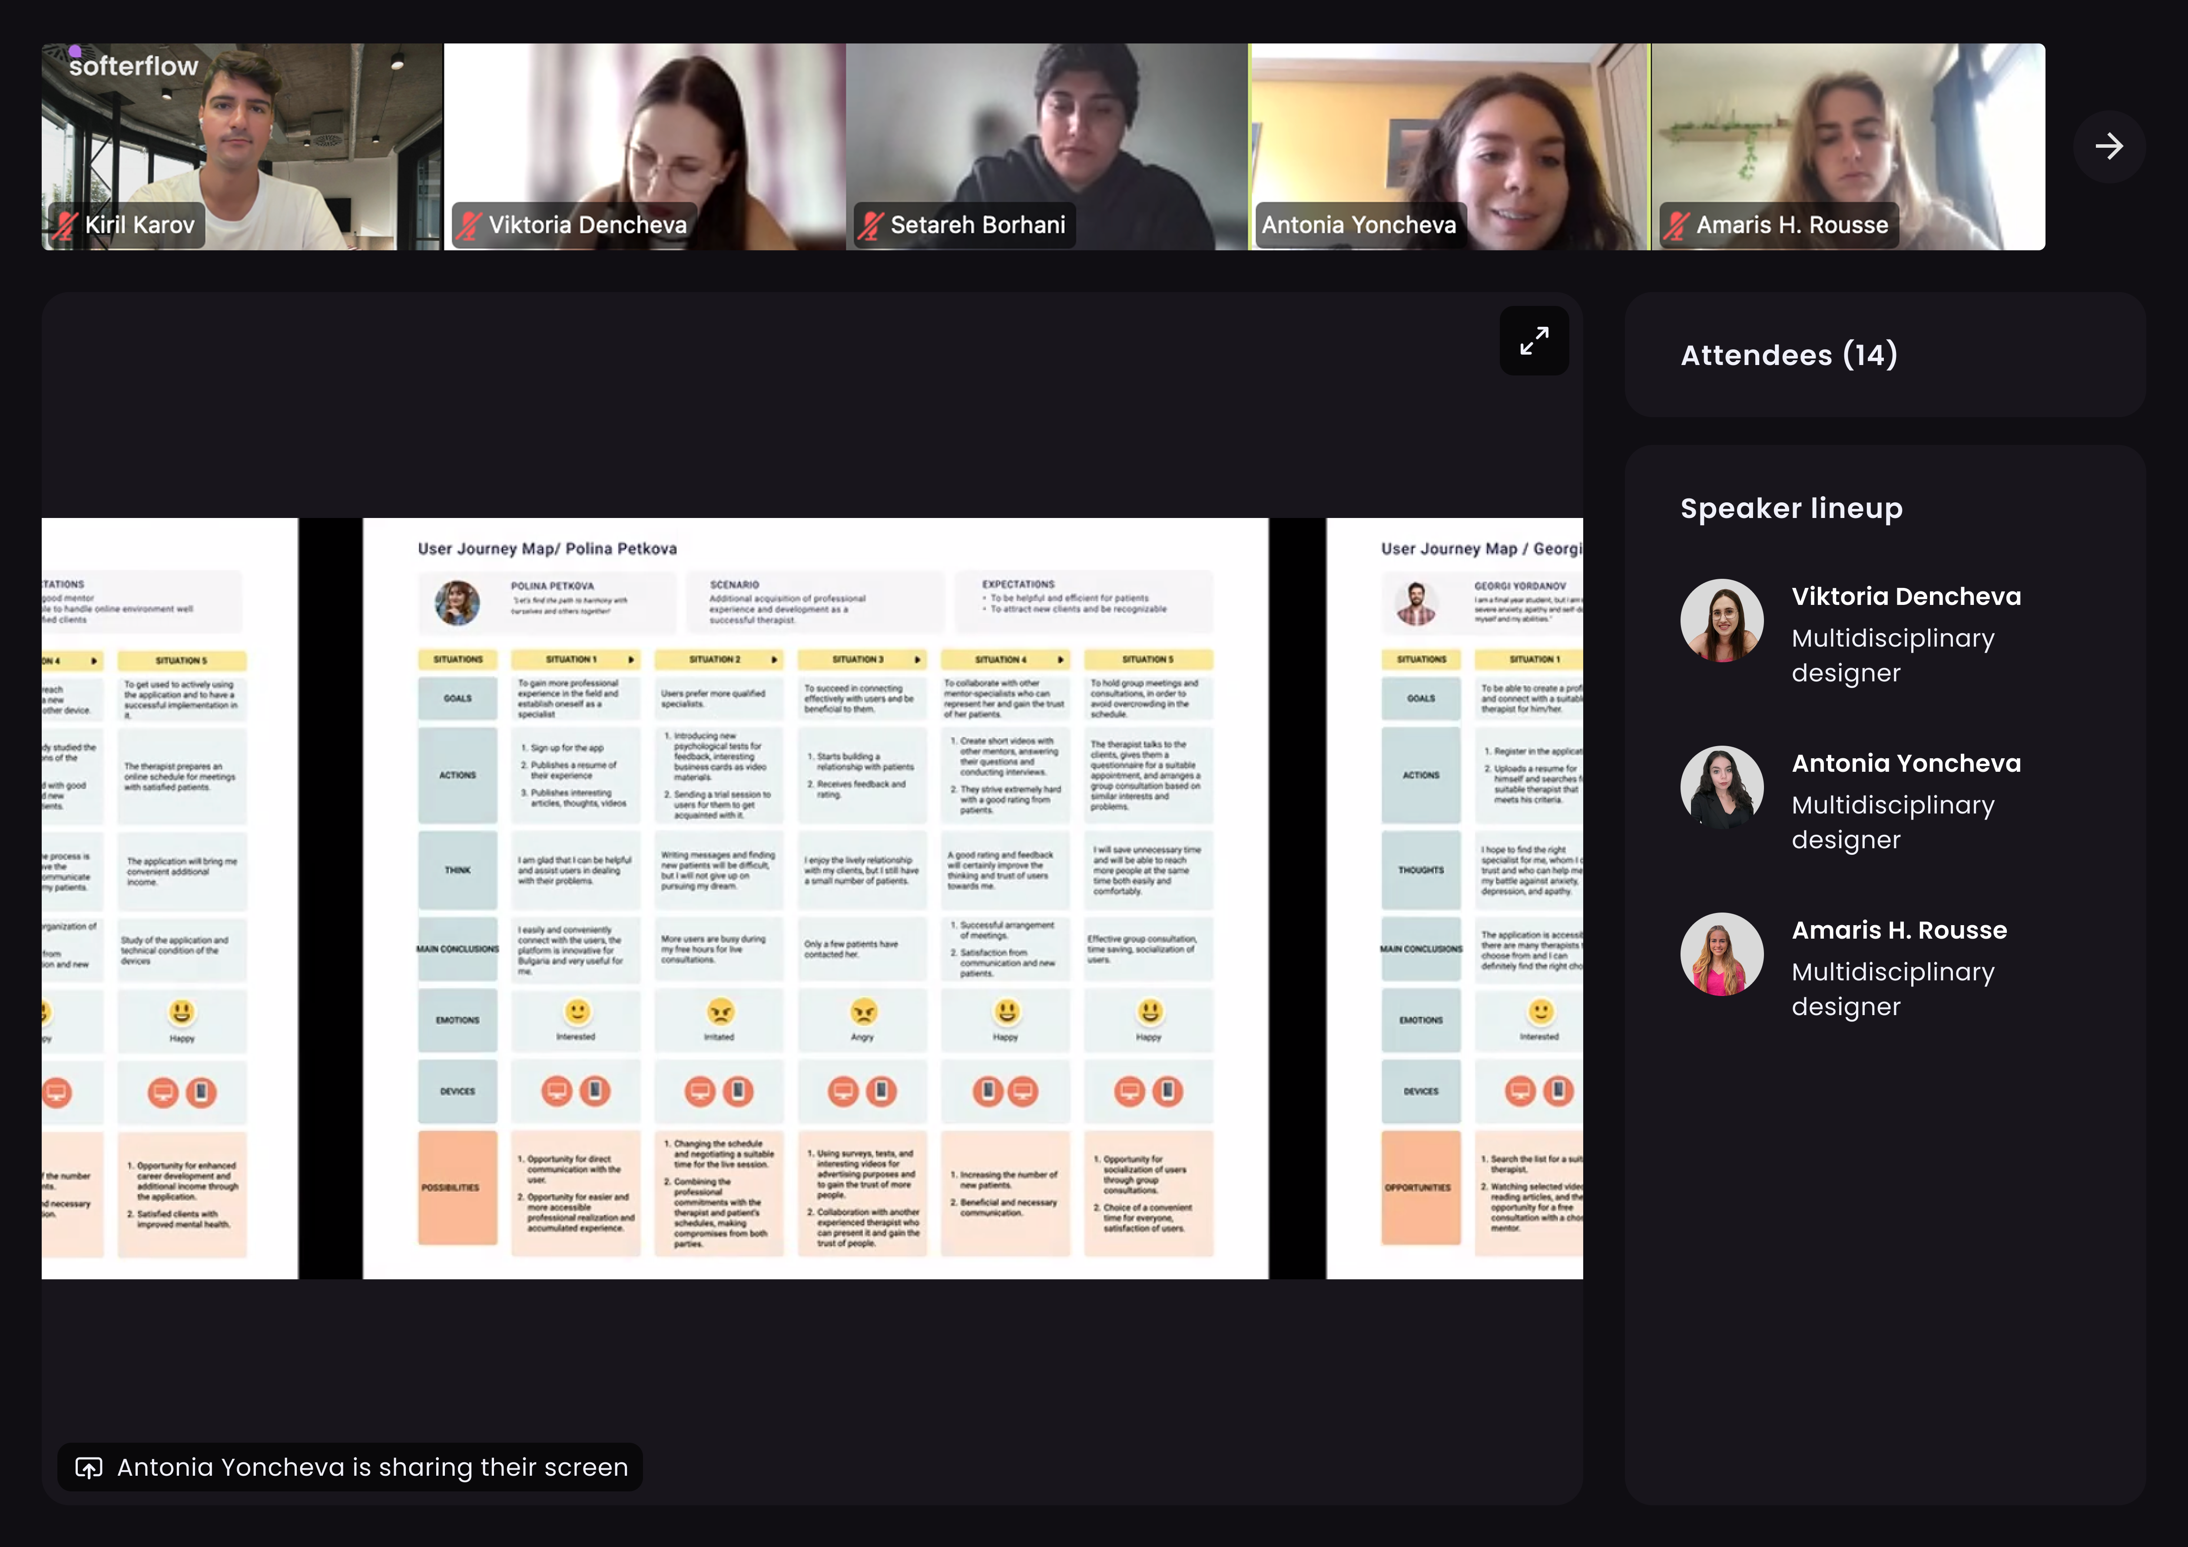Expand the Attendees (14) panel
The height and width of the screenshot is (1547, 2188).
[x=1789, y=355]
